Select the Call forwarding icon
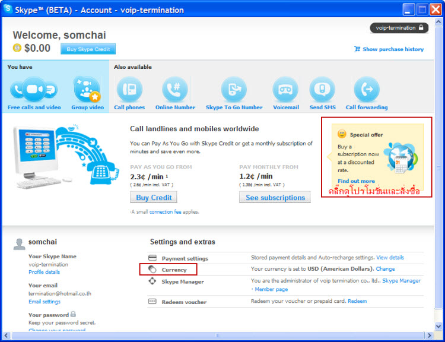445x342 pixels. point(367,89)
